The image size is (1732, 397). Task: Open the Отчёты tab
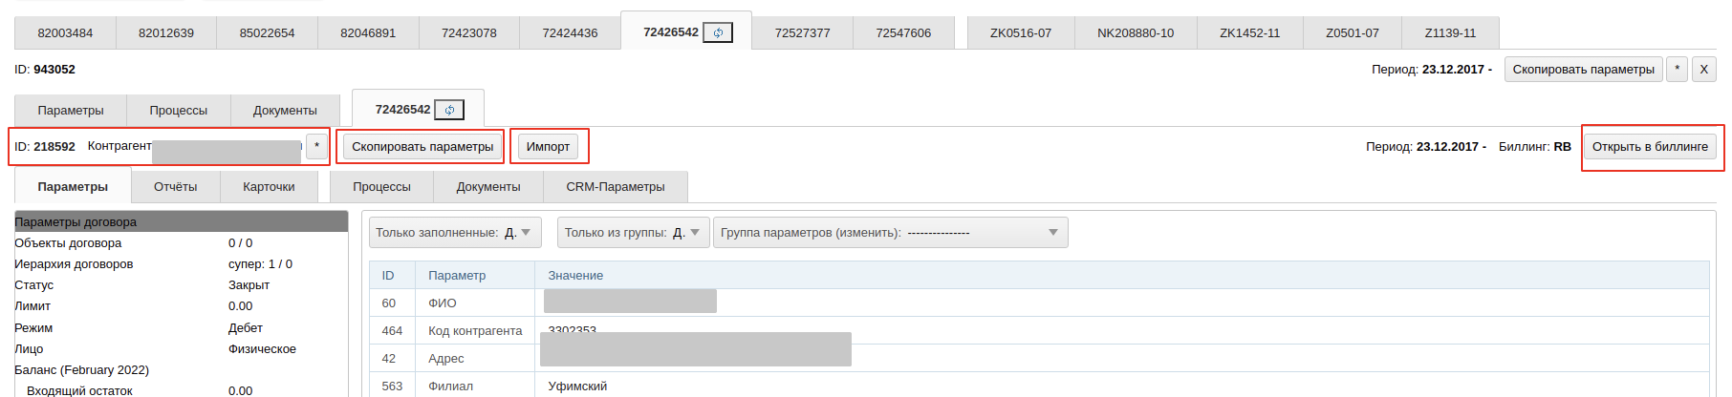click(175, 186)
